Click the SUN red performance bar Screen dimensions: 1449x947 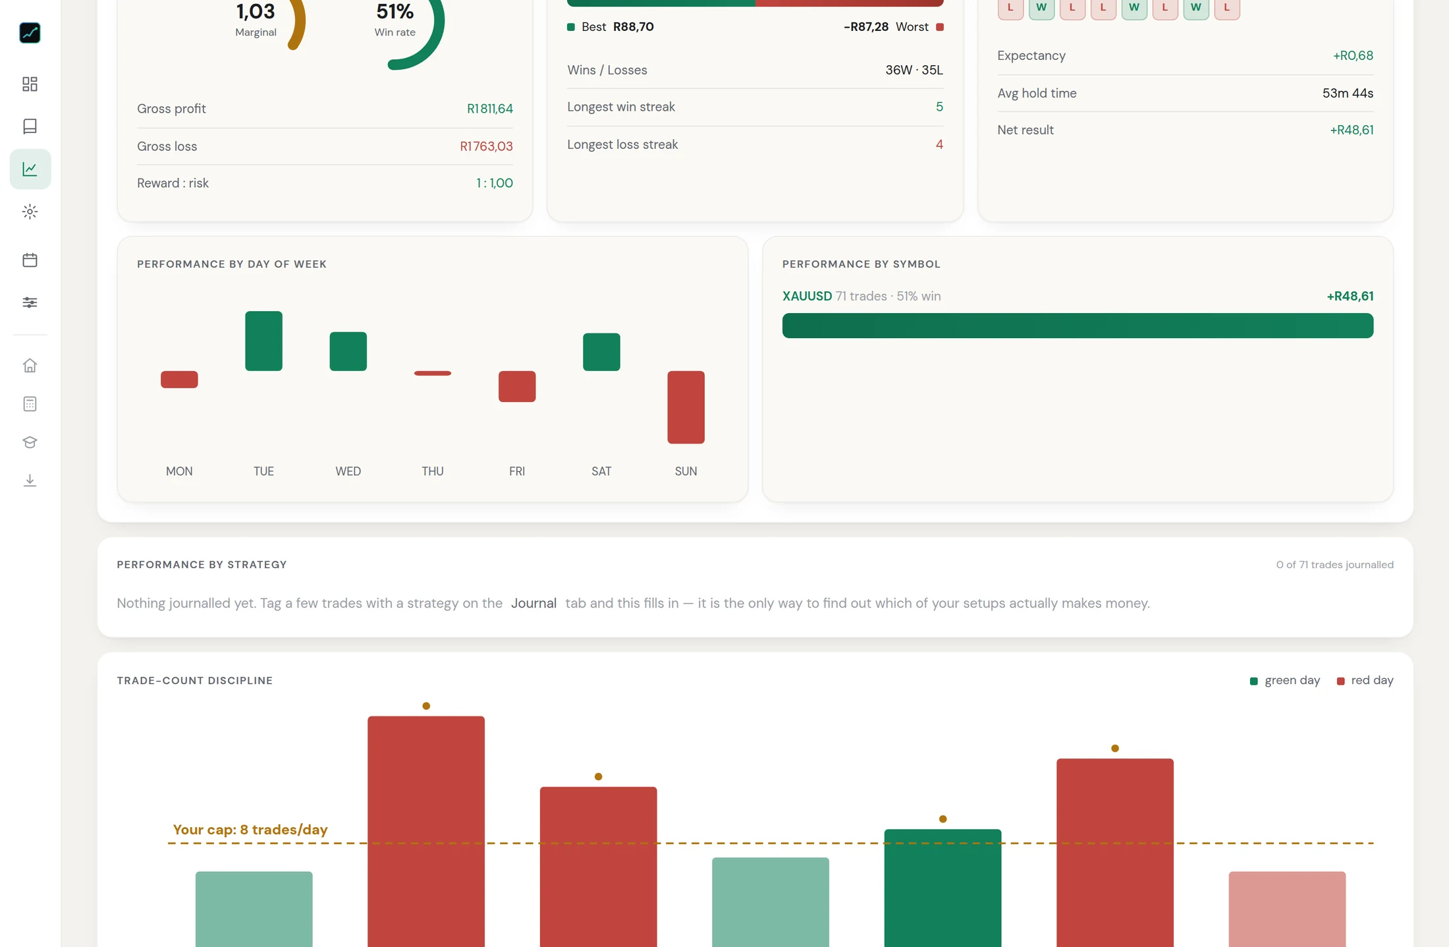[x=686, y=407]
